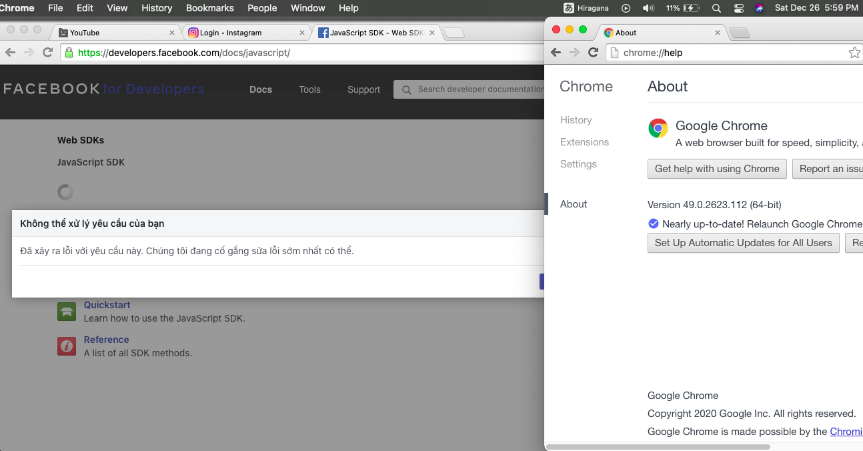
Task: Select the About tab in right window
Action: pos(662,33)
